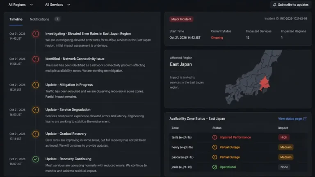Select the pascal (e-jpt-1c) zone row

tap(238, 157)
